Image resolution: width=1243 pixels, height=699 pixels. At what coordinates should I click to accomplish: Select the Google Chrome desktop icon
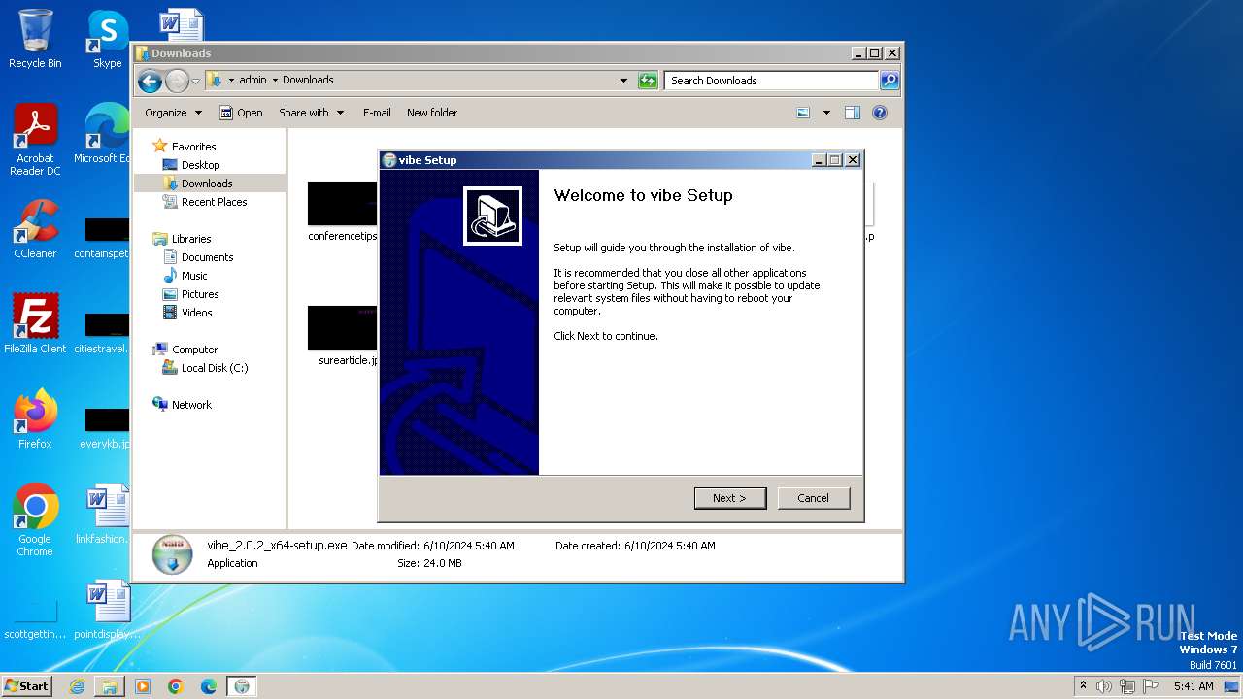[35, 520]
